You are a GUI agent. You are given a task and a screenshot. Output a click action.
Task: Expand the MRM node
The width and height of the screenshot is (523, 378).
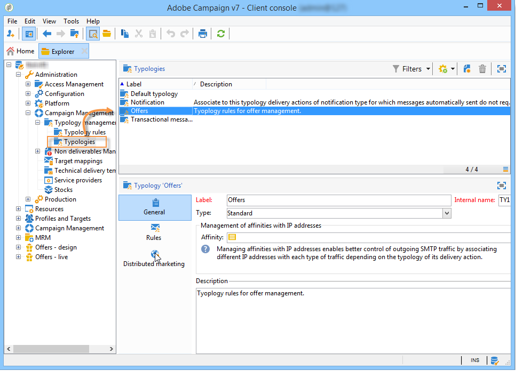[18, 238]
